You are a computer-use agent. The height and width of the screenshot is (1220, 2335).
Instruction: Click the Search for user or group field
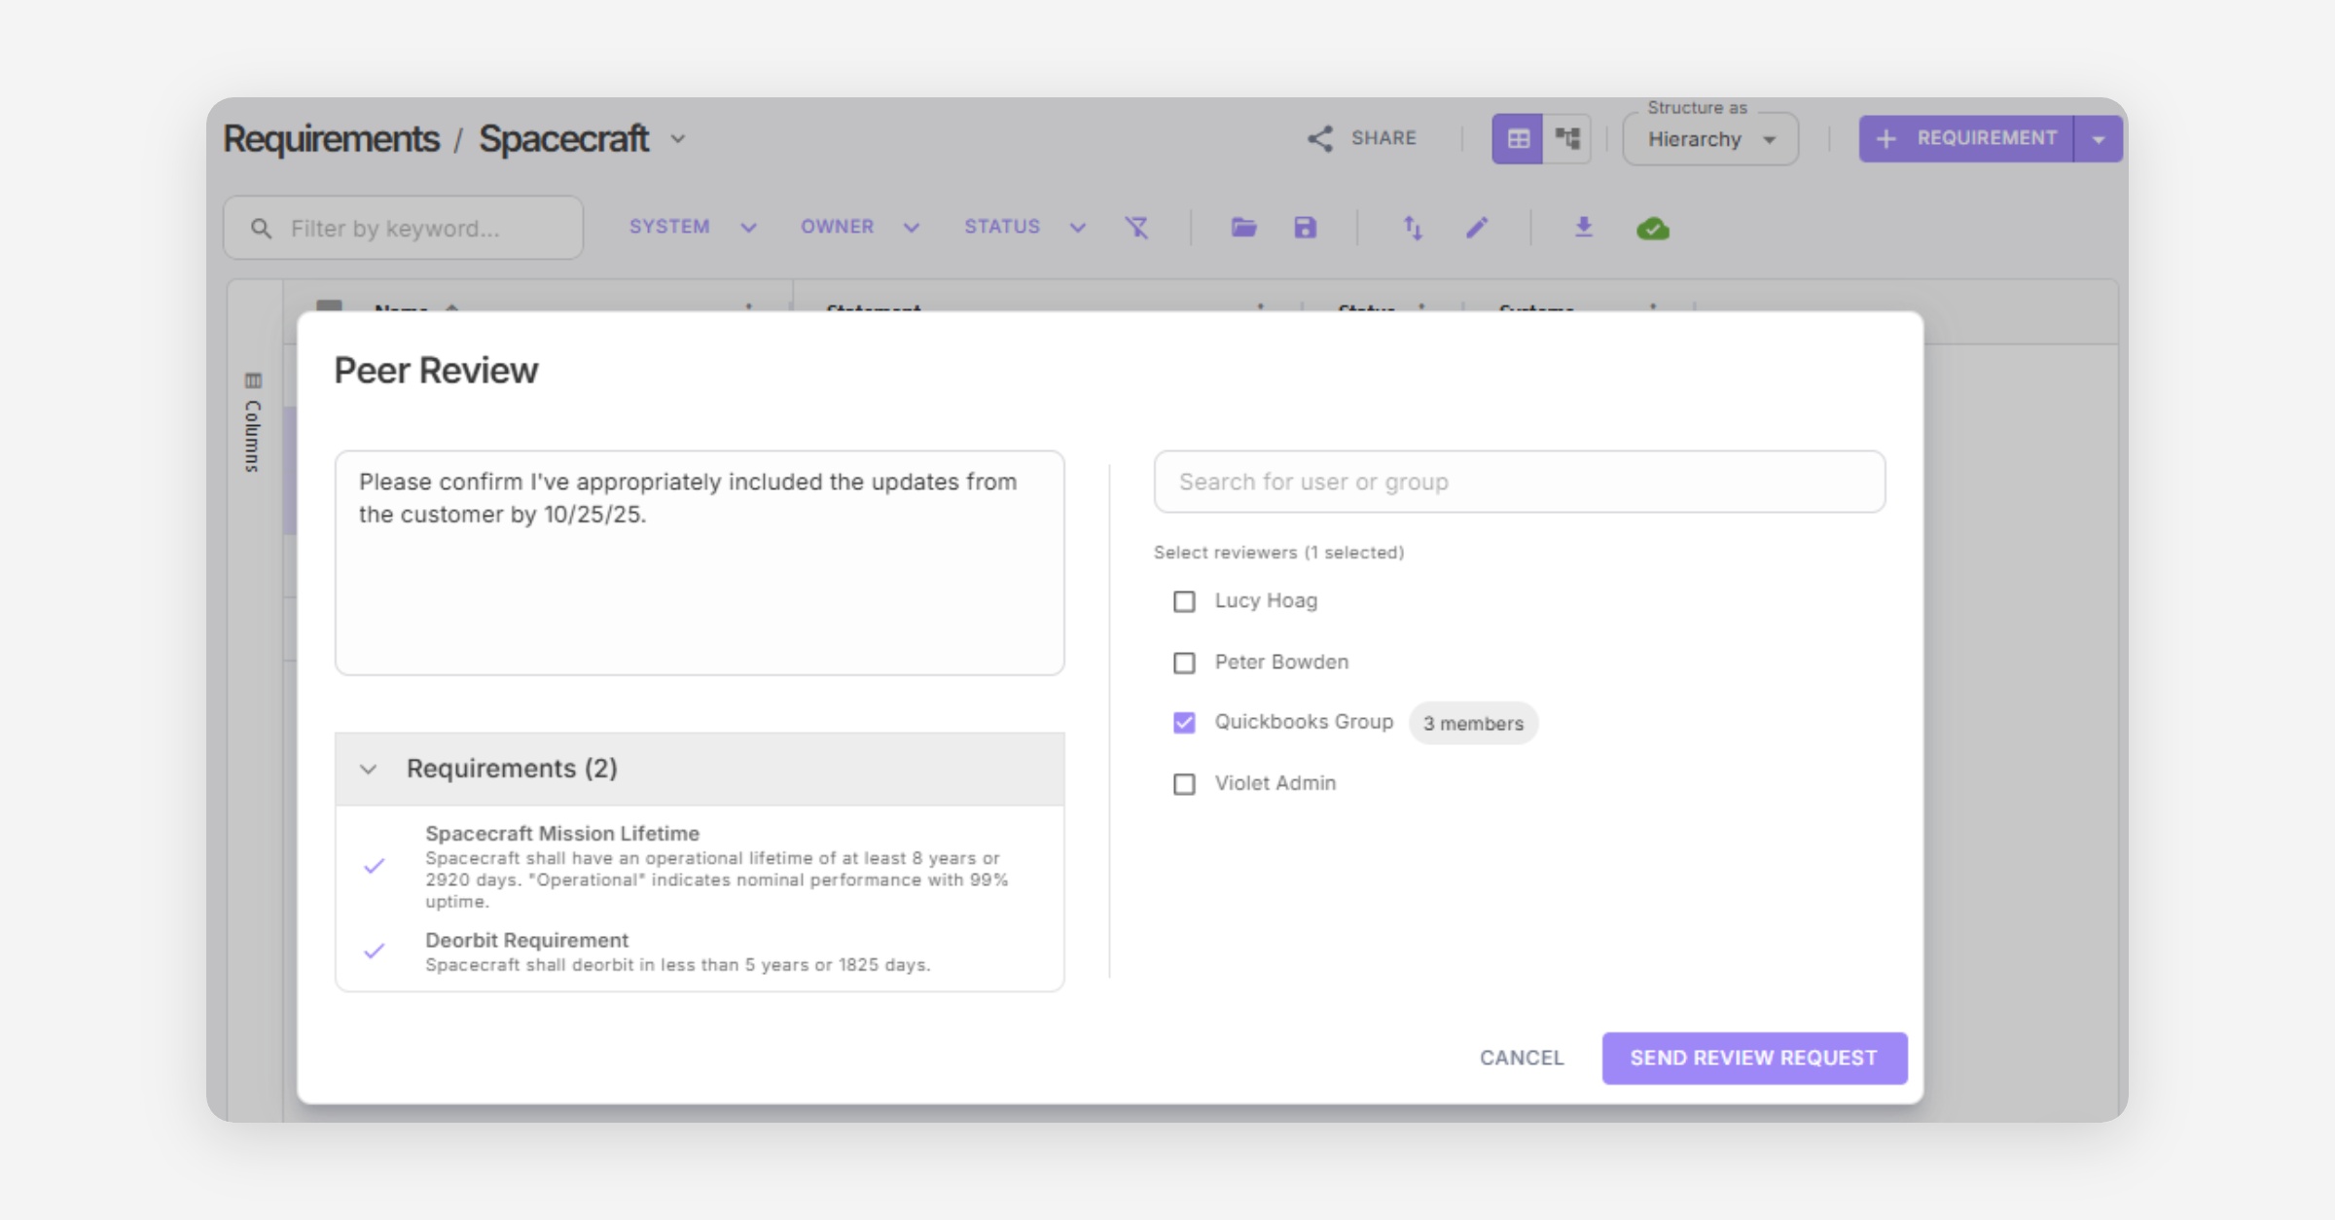pyautogui.click(x=1519, y=482)
